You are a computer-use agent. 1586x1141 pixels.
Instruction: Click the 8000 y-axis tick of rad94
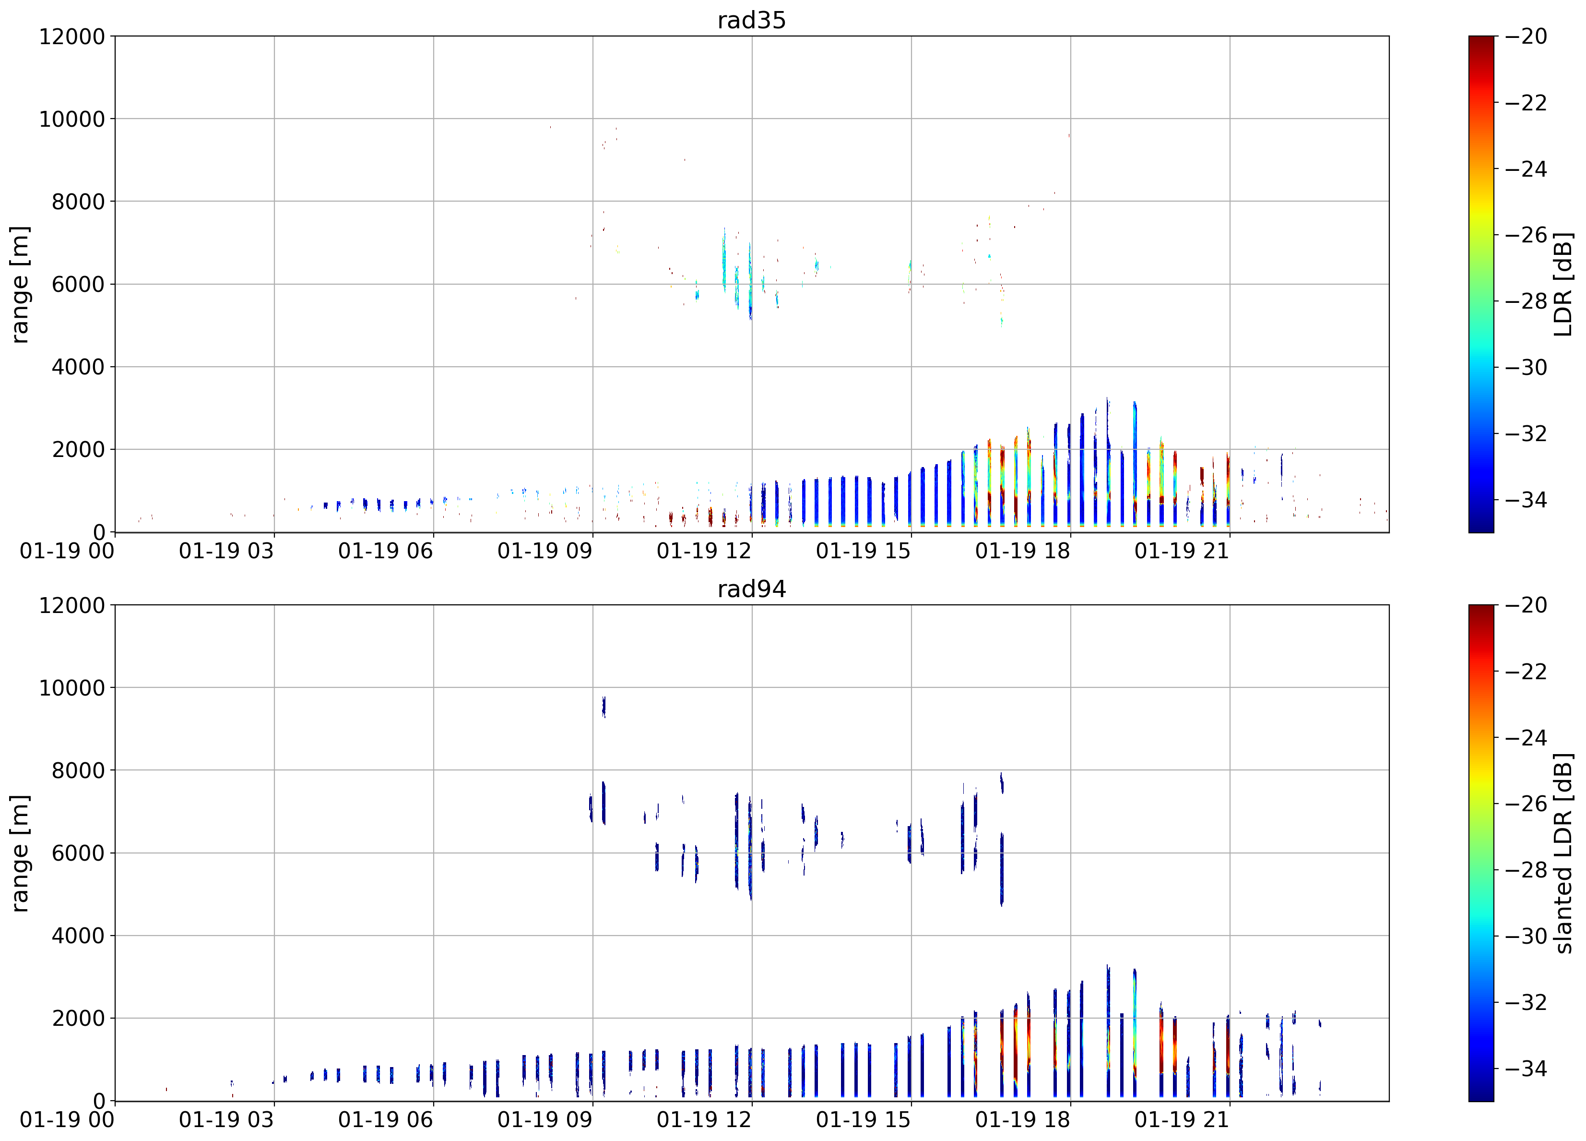78,770
